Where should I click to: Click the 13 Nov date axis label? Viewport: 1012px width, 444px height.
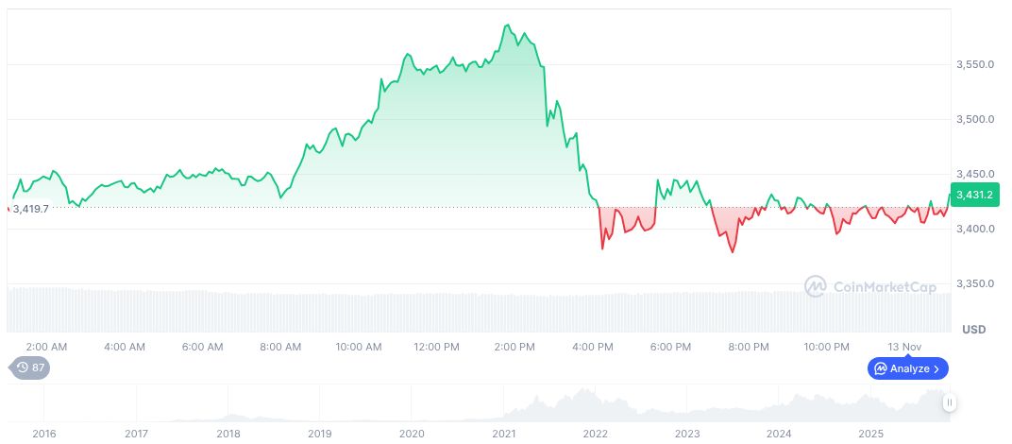906,347
